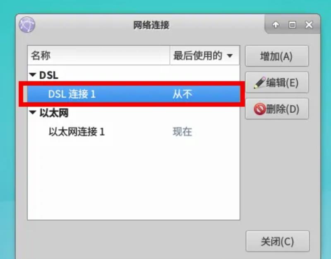
Task: Click the red prohibition icon on Delete
Action: [259, 109]
